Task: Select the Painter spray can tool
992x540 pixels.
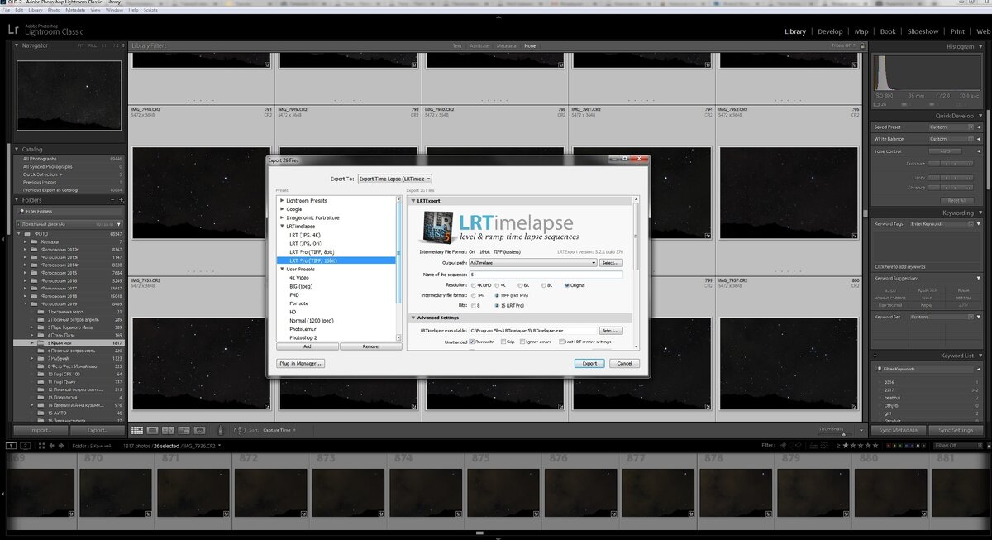Action: (220, 430)
